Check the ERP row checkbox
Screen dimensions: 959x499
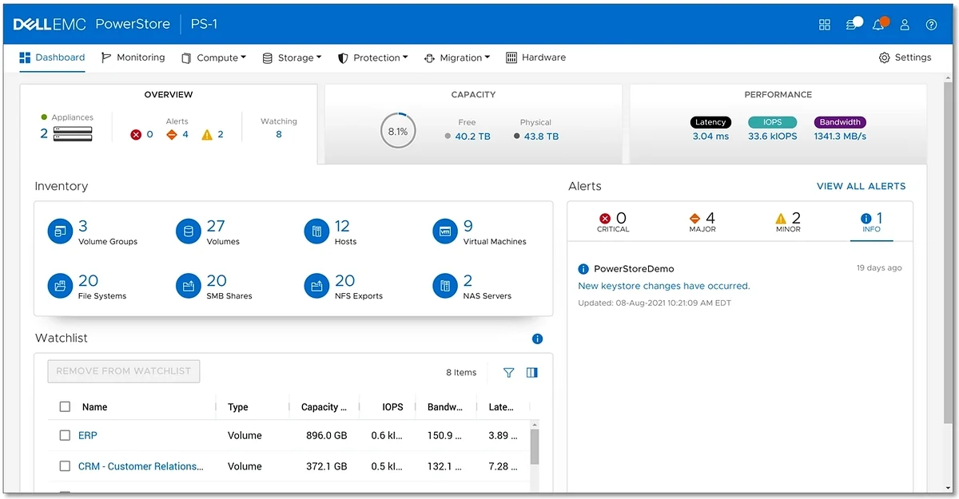[x=65, y=436]
